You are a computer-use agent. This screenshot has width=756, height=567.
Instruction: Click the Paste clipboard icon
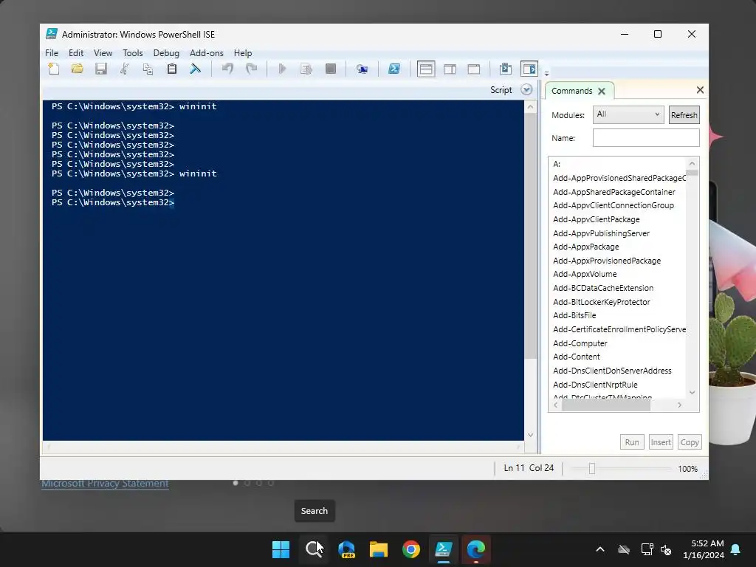coord(171,69)
